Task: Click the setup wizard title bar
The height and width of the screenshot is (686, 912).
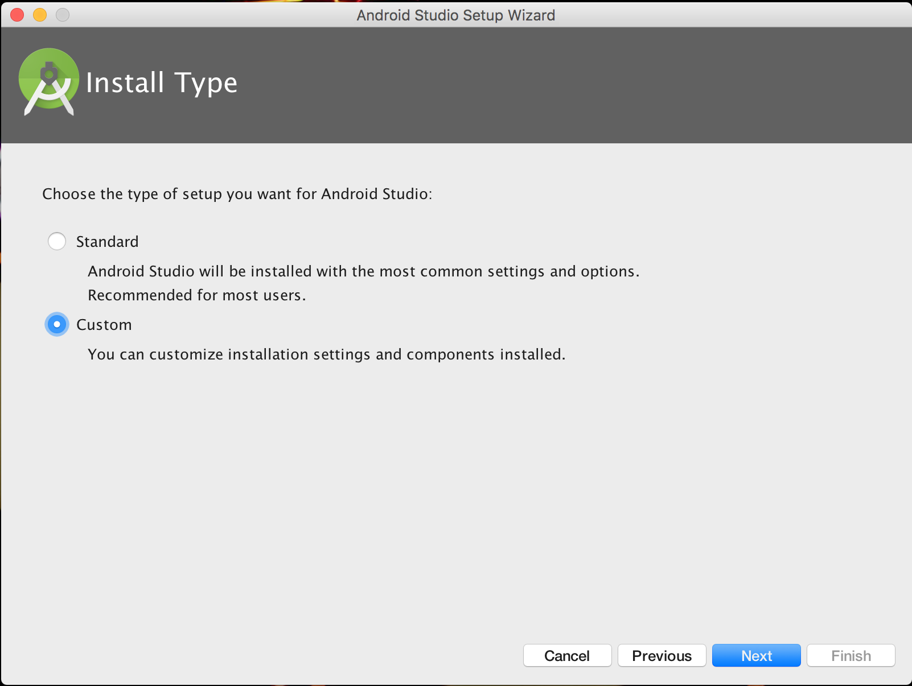Action: click(x=455, y=15)
